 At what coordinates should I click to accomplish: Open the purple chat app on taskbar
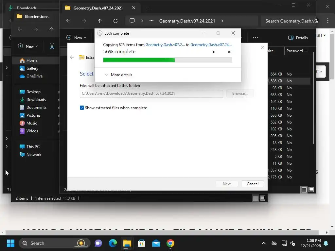98,243
